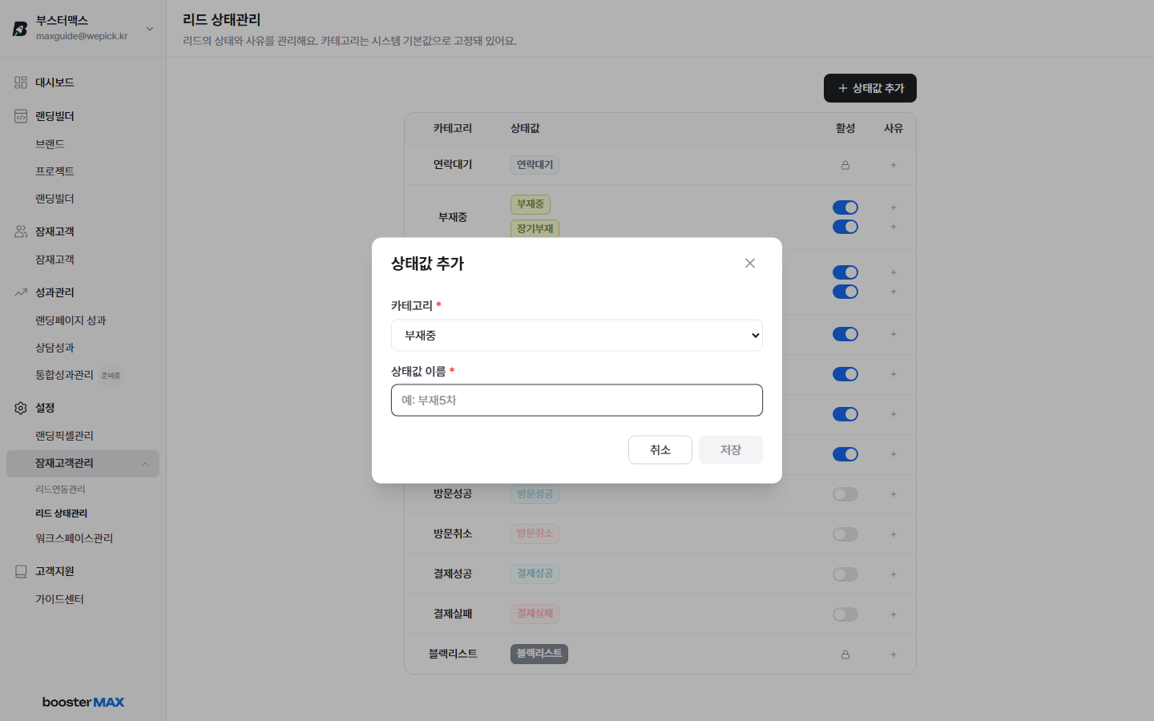This screenshot has width=1154, height=721.
Task: Click the 결제성공 status badge
Action: click(x=535, y=574)
